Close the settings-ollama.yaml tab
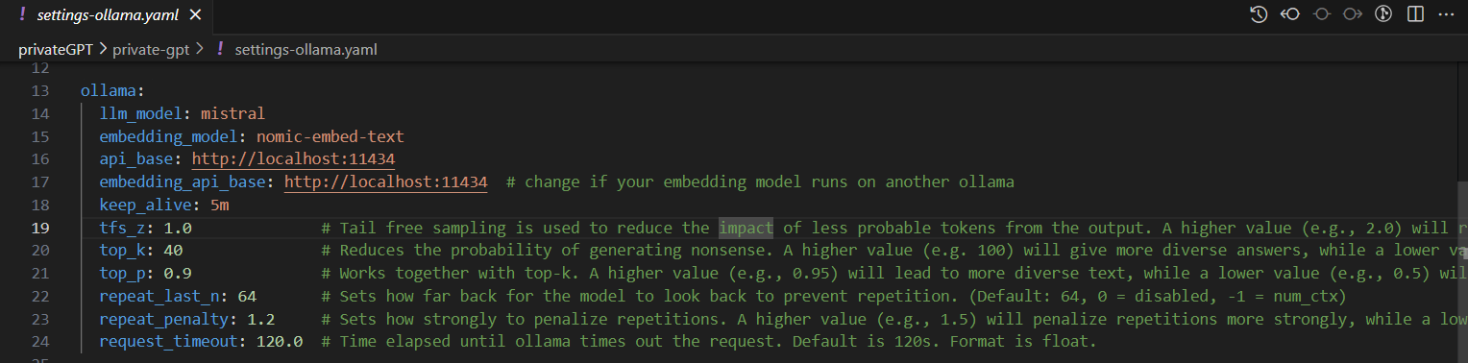 point(194,15)
